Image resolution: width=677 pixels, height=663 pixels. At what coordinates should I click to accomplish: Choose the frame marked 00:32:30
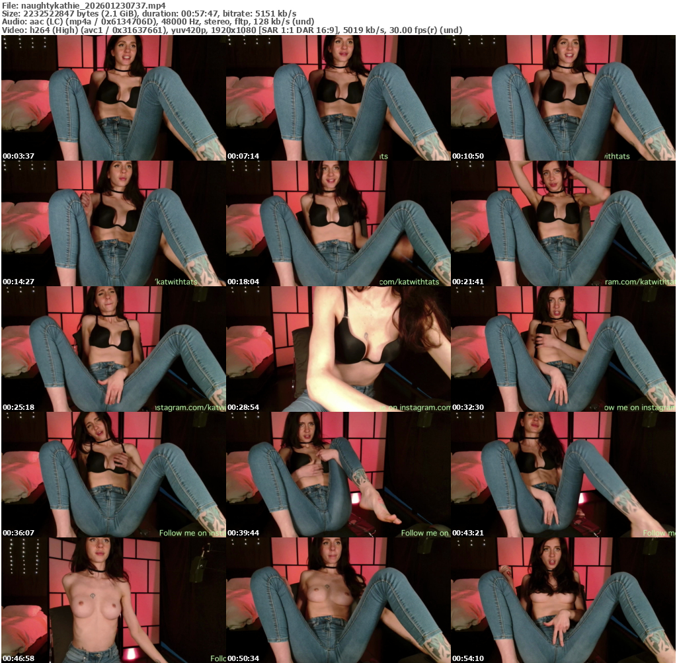[563, 349]
